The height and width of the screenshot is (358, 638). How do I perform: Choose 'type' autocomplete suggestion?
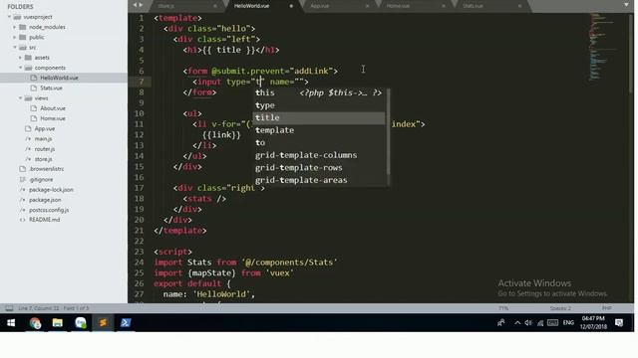click(319, 105)
